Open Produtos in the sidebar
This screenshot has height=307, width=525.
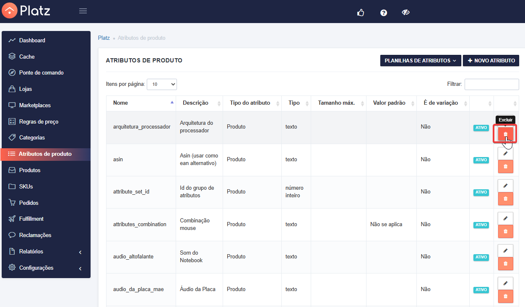[46, 170]
